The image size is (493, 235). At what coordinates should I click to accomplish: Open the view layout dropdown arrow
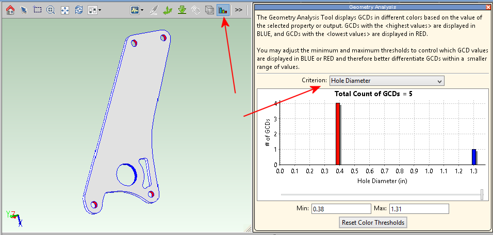tap(100, 10)
